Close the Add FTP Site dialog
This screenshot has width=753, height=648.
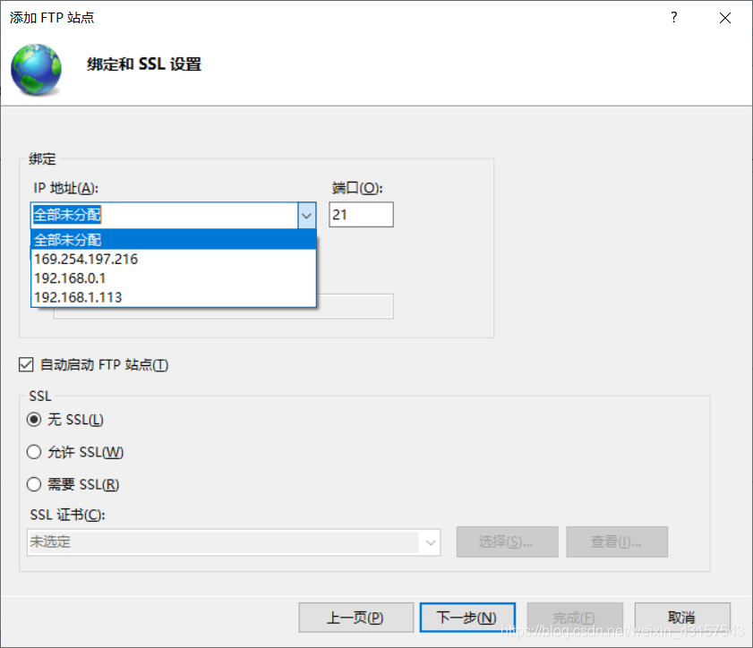click(x=725, y=18)
